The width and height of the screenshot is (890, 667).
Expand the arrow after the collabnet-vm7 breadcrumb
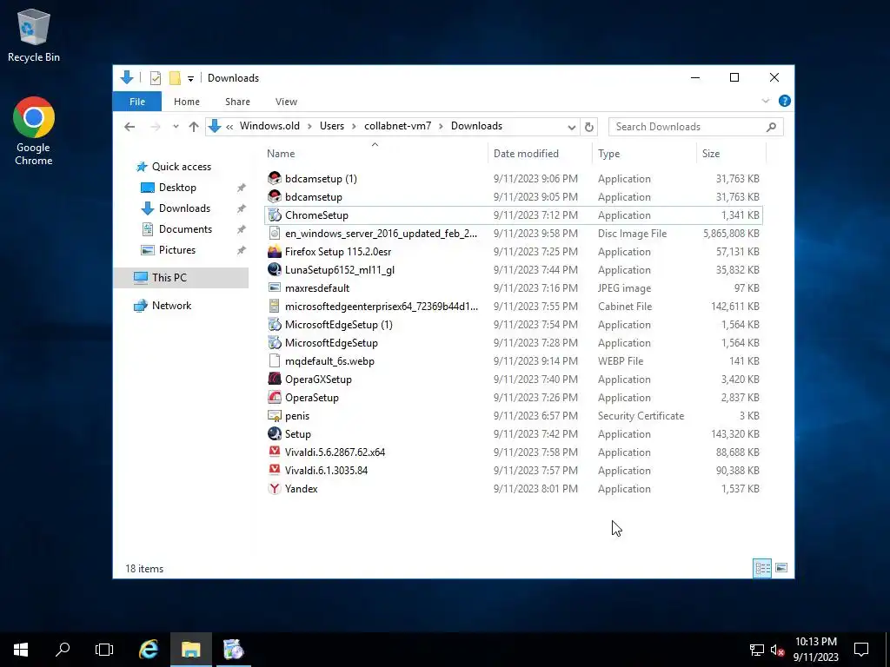click(x=441, y=127)
